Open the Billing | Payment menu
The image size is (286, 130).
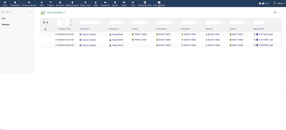(72, 3)
